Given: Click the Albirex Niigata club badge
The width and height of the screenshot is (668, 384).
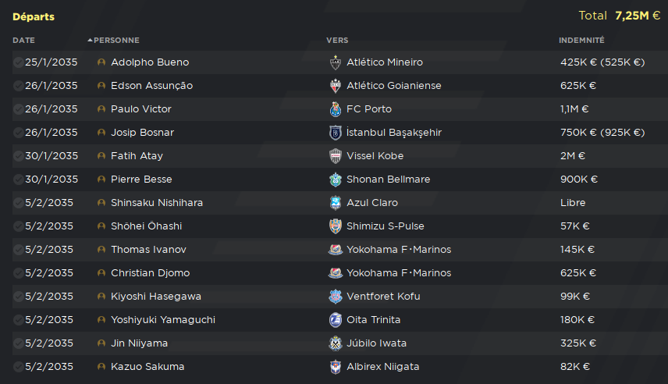Looking at the screenshot, I should click(336, 367).
